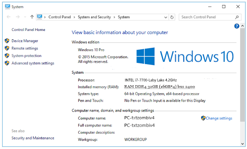The height and width of the screenshot is (149, 247).
Task: Open System and Security breadcrumb
Action: [x=94, y=17]
